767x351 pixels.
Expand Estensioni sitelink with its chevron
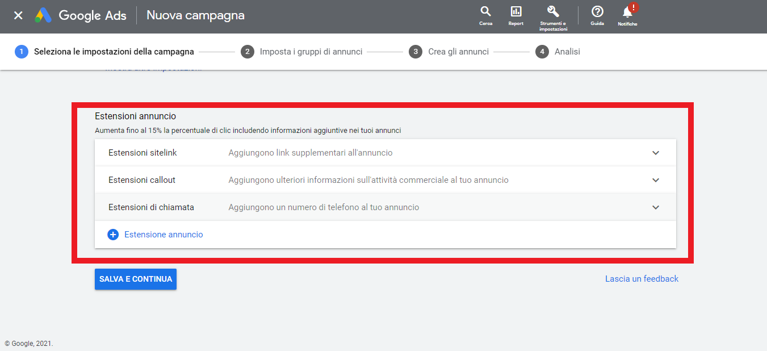[x=656, y=153]
